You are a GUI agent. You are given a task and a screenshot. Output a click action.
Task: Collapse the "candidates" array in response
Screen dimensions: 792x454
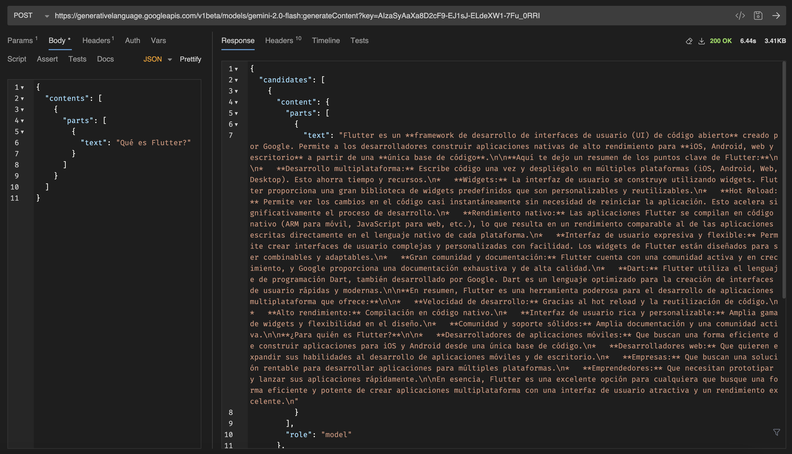click(x=236, y=80)
